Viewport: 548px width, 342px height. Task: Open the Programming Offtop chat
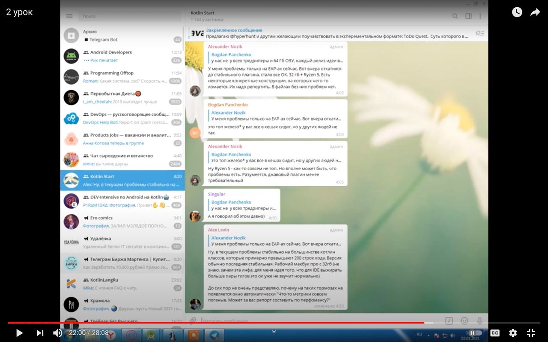(123, 77)
